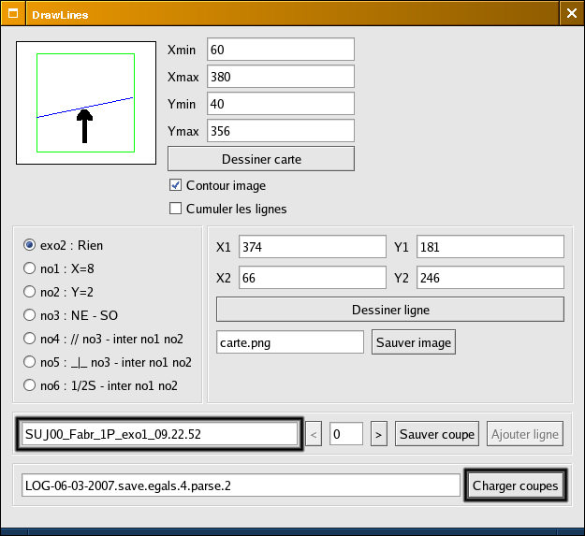Choose the no1 : X=8 option
The width and height of the screenshot is (585, 536).
(x=31, y=268)
